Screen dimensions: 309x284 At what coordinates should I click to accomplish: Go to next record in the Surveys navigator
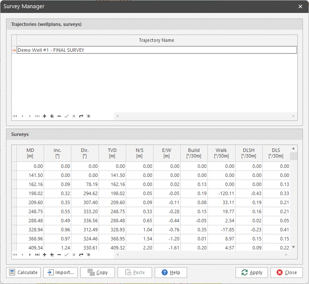pyautogui.click(x=30, y=255)
